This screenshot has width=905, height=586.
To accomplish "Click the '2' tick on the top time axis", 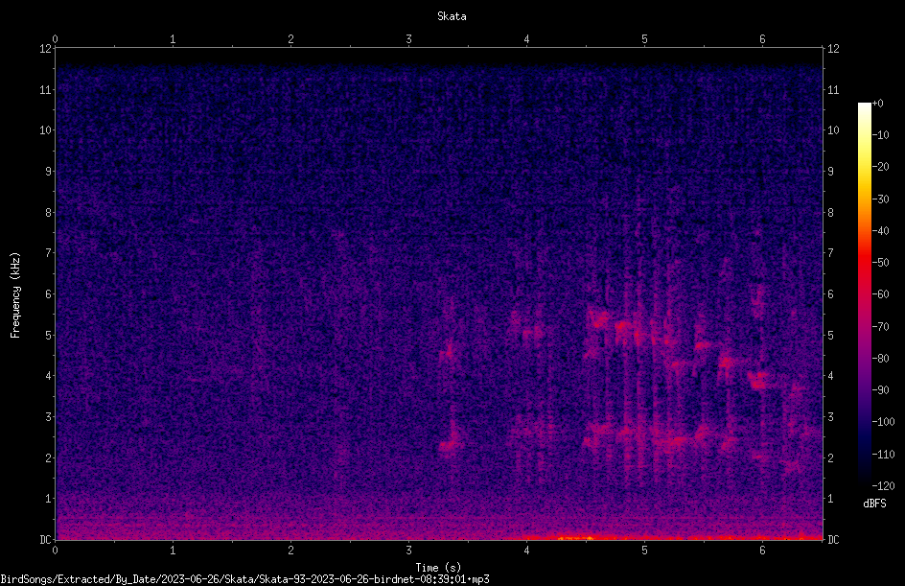I will [290, 39].
